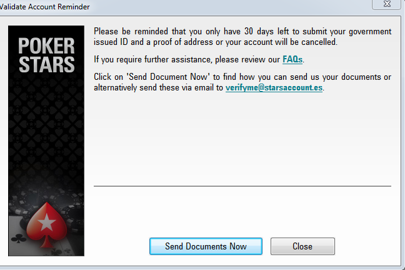This screenshot has width=405, height=270.
Task: Click the Send Documents Now button
Action: (206, 246)
